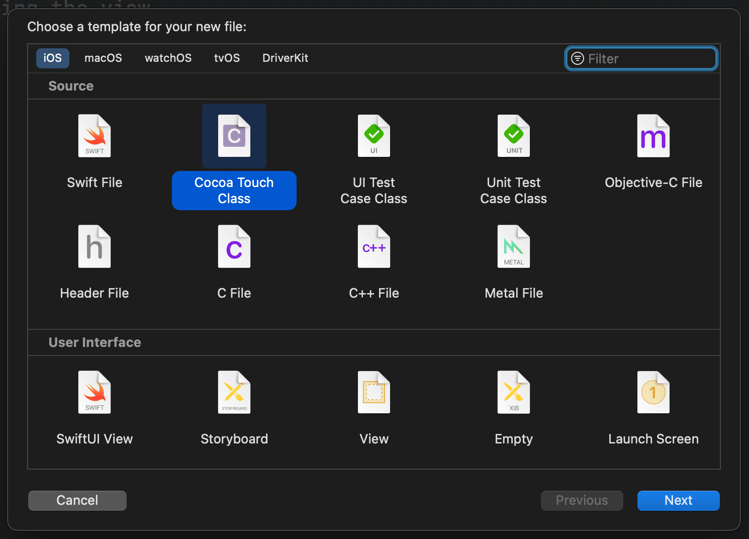Screen dimensions: 749x539
Task: Select the Unit Test Case Class icon
Action: click(514, 136)
